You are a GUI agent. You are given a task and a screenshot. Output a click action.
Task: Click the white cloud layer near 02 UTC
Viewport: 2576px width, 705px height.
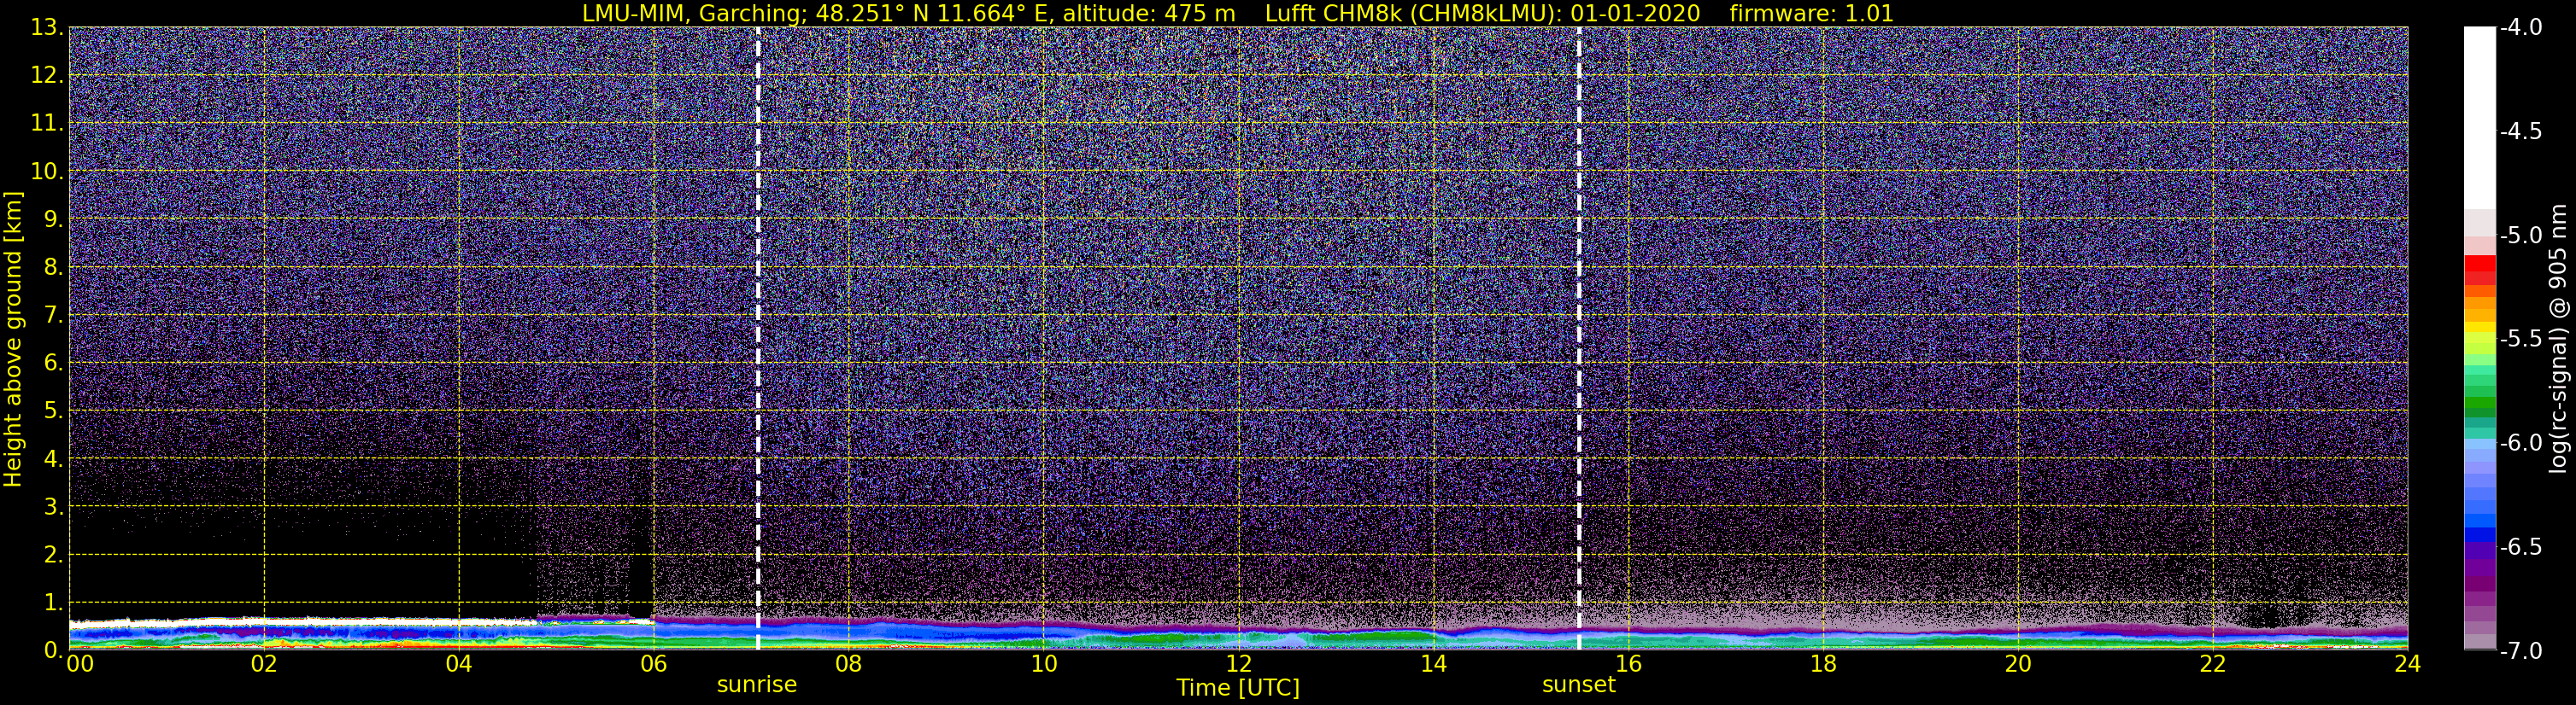pos(264,621)
